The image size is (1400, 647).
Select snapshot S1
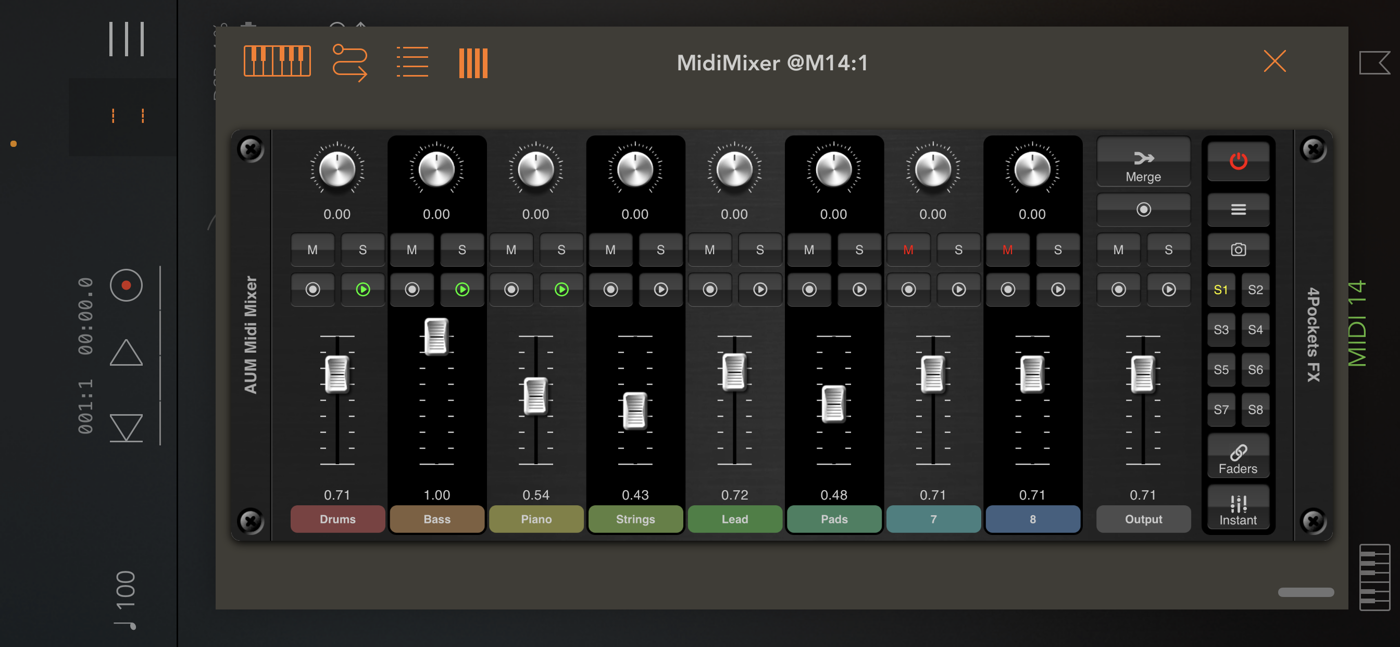pyautogui.click(x=1221, y=290)
